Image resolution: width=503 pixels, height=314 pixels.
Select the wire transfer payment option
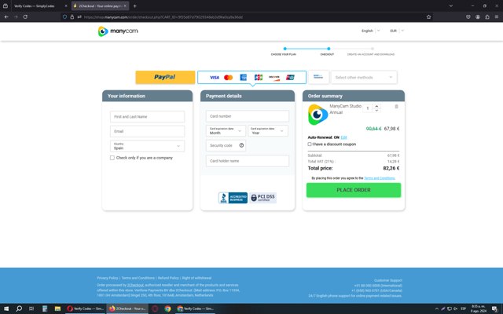coord(318,77)
